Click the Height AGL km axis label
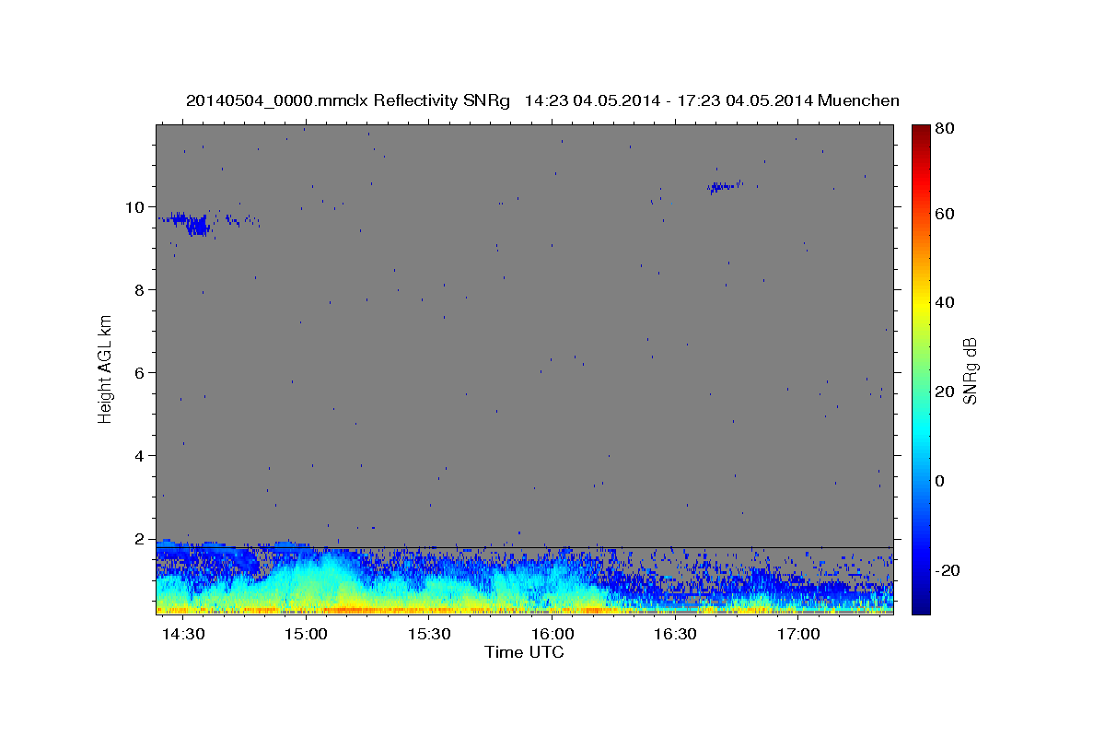The width and height of the screenshot is (1105, 737). (105, 370)
